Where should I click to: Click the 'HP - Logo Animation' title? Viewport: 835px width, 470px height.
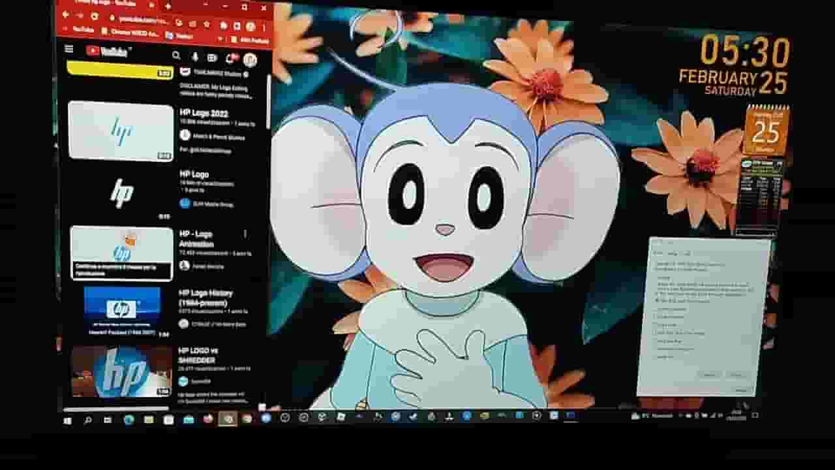click(196, 239)
